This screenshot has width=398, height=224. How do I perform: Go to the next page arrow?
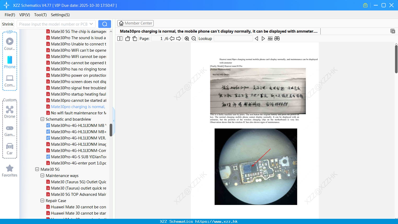179,38
